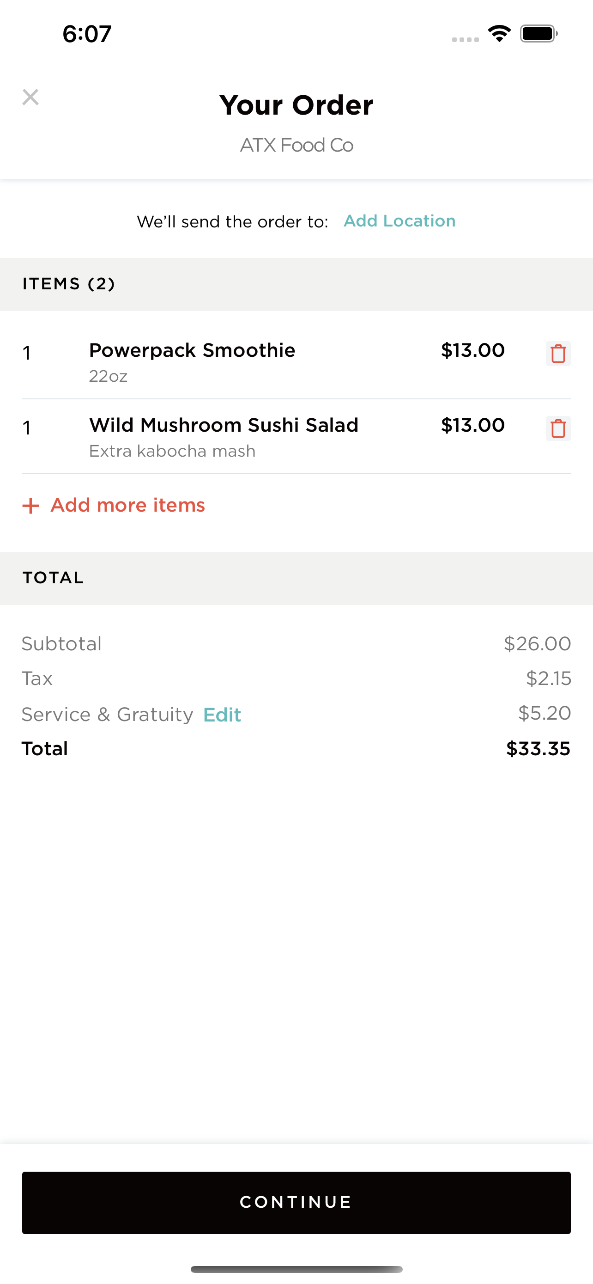Tap the Wi-Fi status icon
The width and height of the screenshot is (593, 1284).
pyautogui.click(x=499, y=33)
